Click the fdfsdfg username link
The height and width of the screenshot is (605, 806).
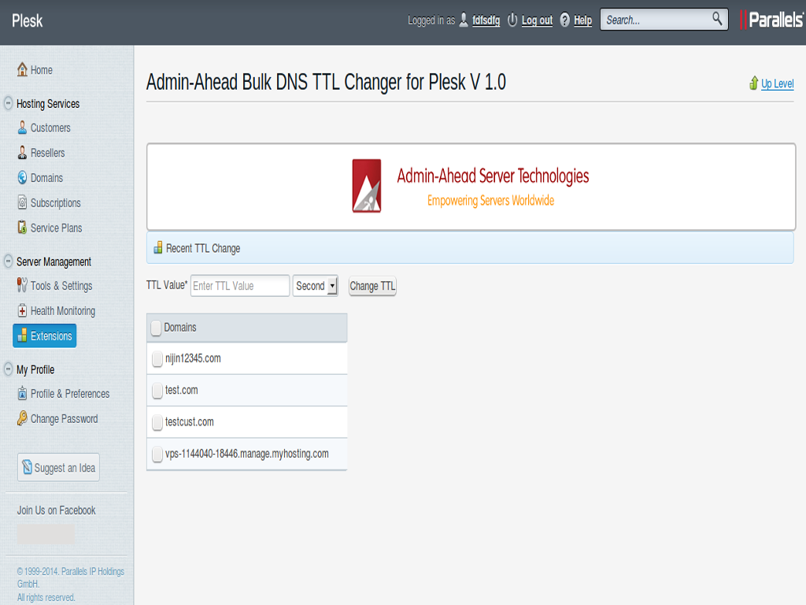click(486, 20)
